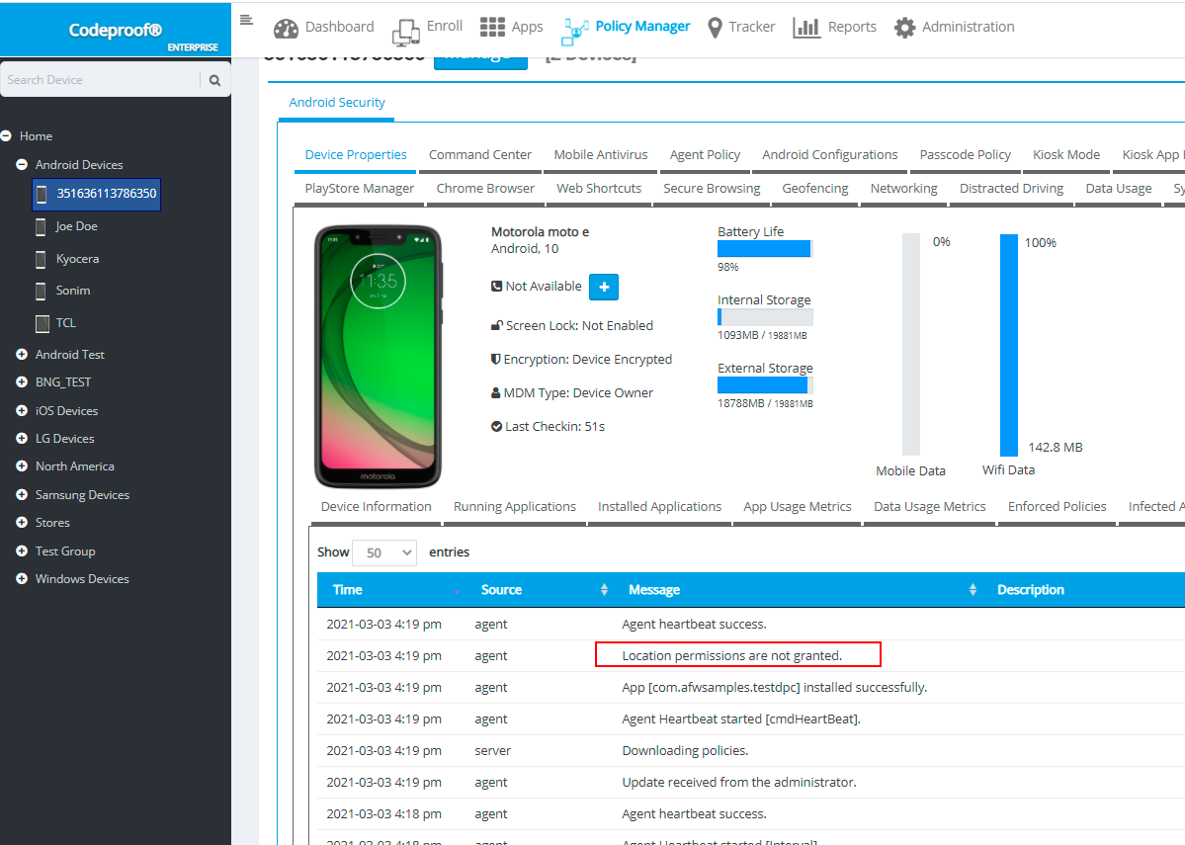The width and height of the screenshot is (1185, 845).
Task: Click the Reports bar chart icon
Action: pos(806,28)
